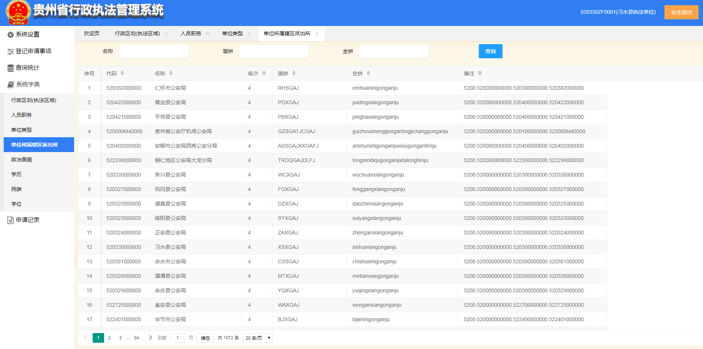Screen dimensions: 703x349
Task: Open 学位 in the sidebar
Action: pyautogui.click(x=39, y=204)
